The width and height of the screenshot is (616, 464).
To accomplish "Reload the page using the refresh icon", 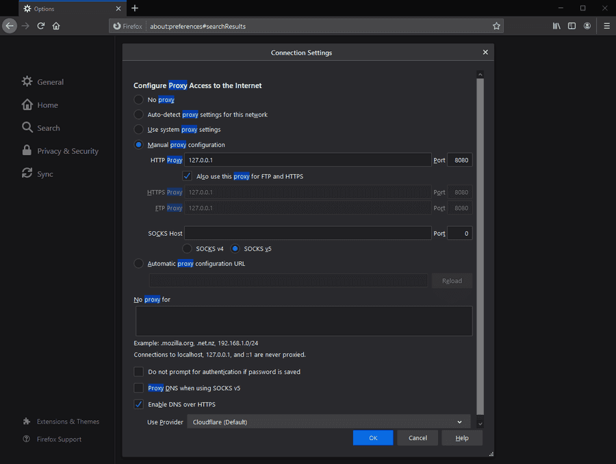I will tap(41, 26).
